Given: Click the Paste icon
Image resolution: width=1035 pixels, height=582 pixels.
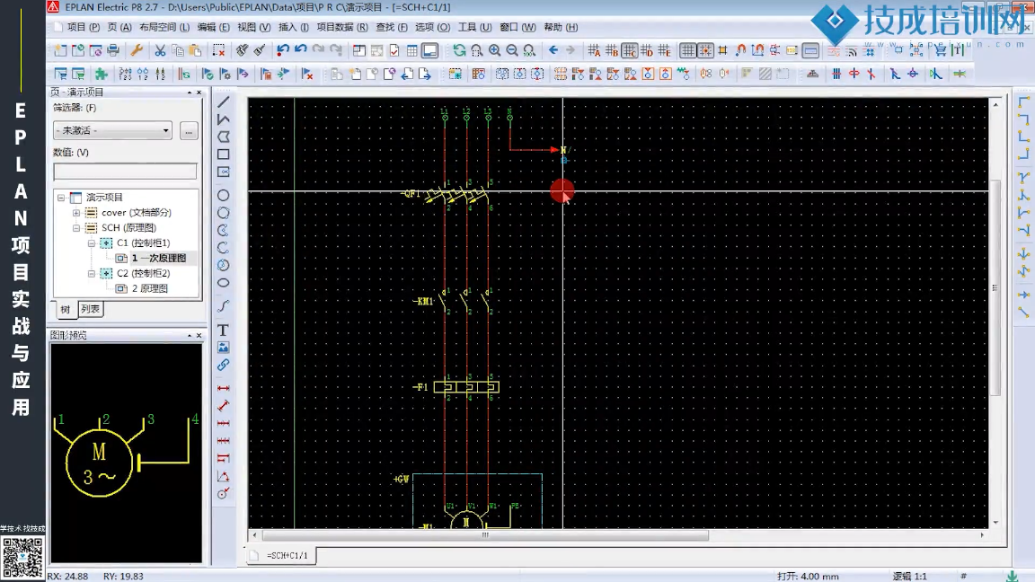Looking at the screenshot, I should 195,50.
